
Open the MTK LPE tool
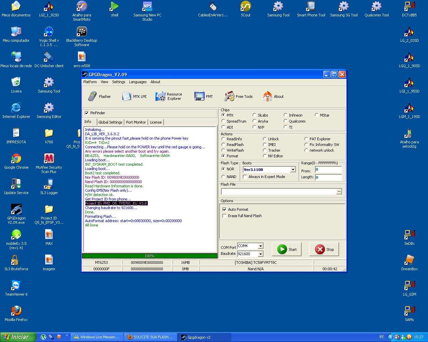tap(134, 97)
